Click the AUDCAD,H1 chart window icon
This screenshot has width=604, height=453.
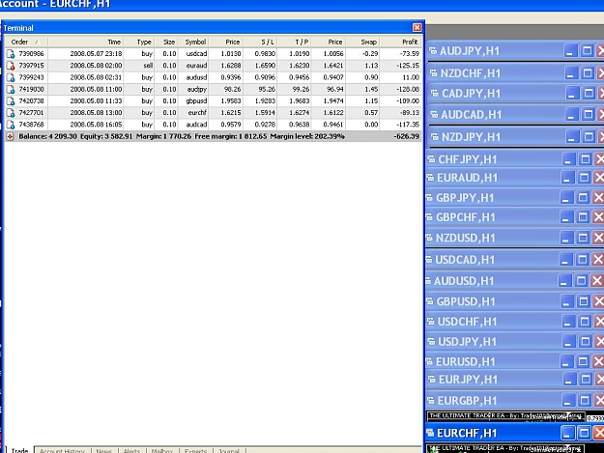(434, 114)
